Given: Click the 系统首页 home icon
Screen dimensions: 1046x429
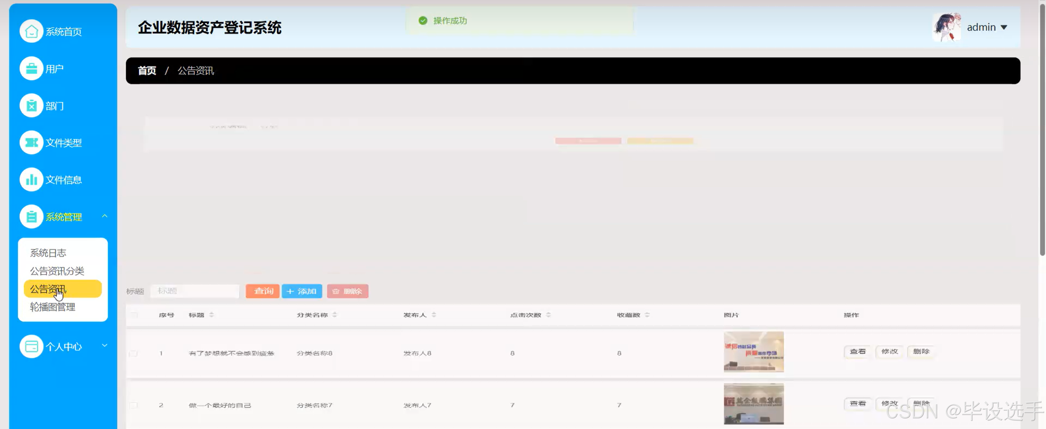Looking at the screenshot, I should point(31,31).
